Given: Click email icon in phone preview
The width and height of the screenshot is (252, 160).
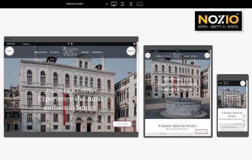Looking at the screenshot, I should [x=244, y=125].
